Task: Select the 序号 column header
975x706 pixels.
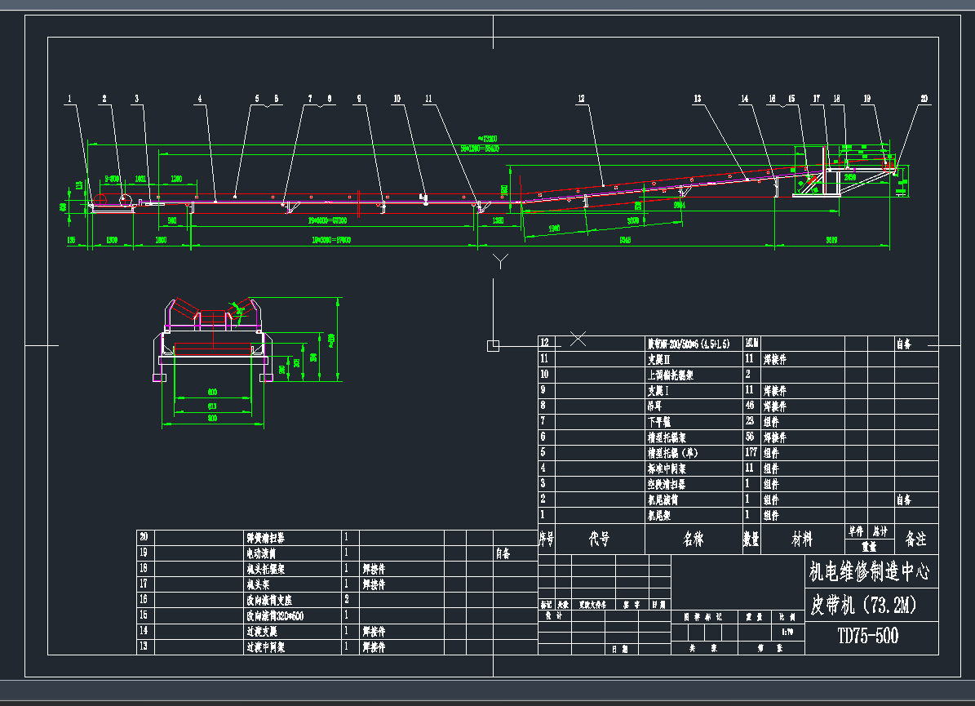Action: (x=546, y=539)
